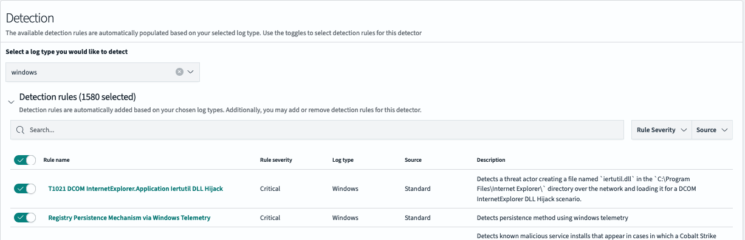Open the log type dropdown chevron
Image resolution: width=745 pixels, height=240 pixels.
pyautogui.click(x=191, y=72)
